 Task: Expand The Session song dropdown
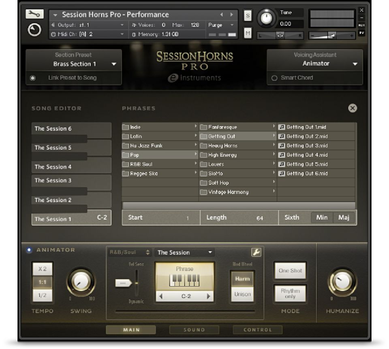tap(209, 252)
